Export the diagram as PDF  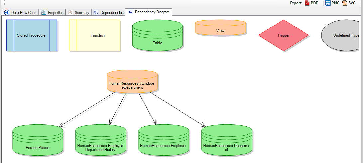(311, 3)
